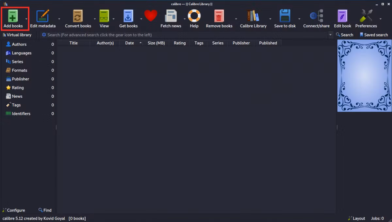The height and width of the screenshot is (222, 392).
Task: Expand the Remove books dropdown arrow
Action: coord(236,19)
